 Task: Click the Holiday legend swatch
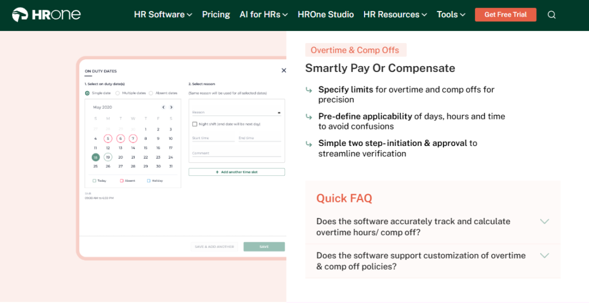148,181
